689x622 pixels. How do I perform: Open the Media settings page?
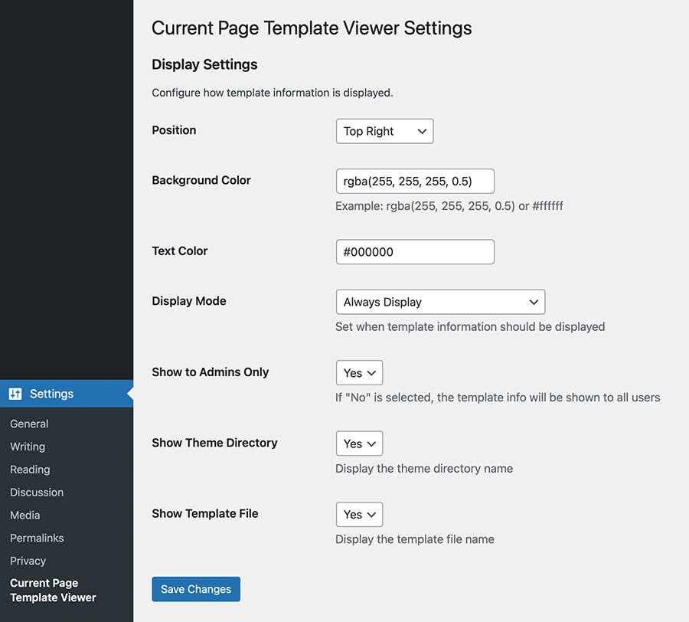(25, 516)
